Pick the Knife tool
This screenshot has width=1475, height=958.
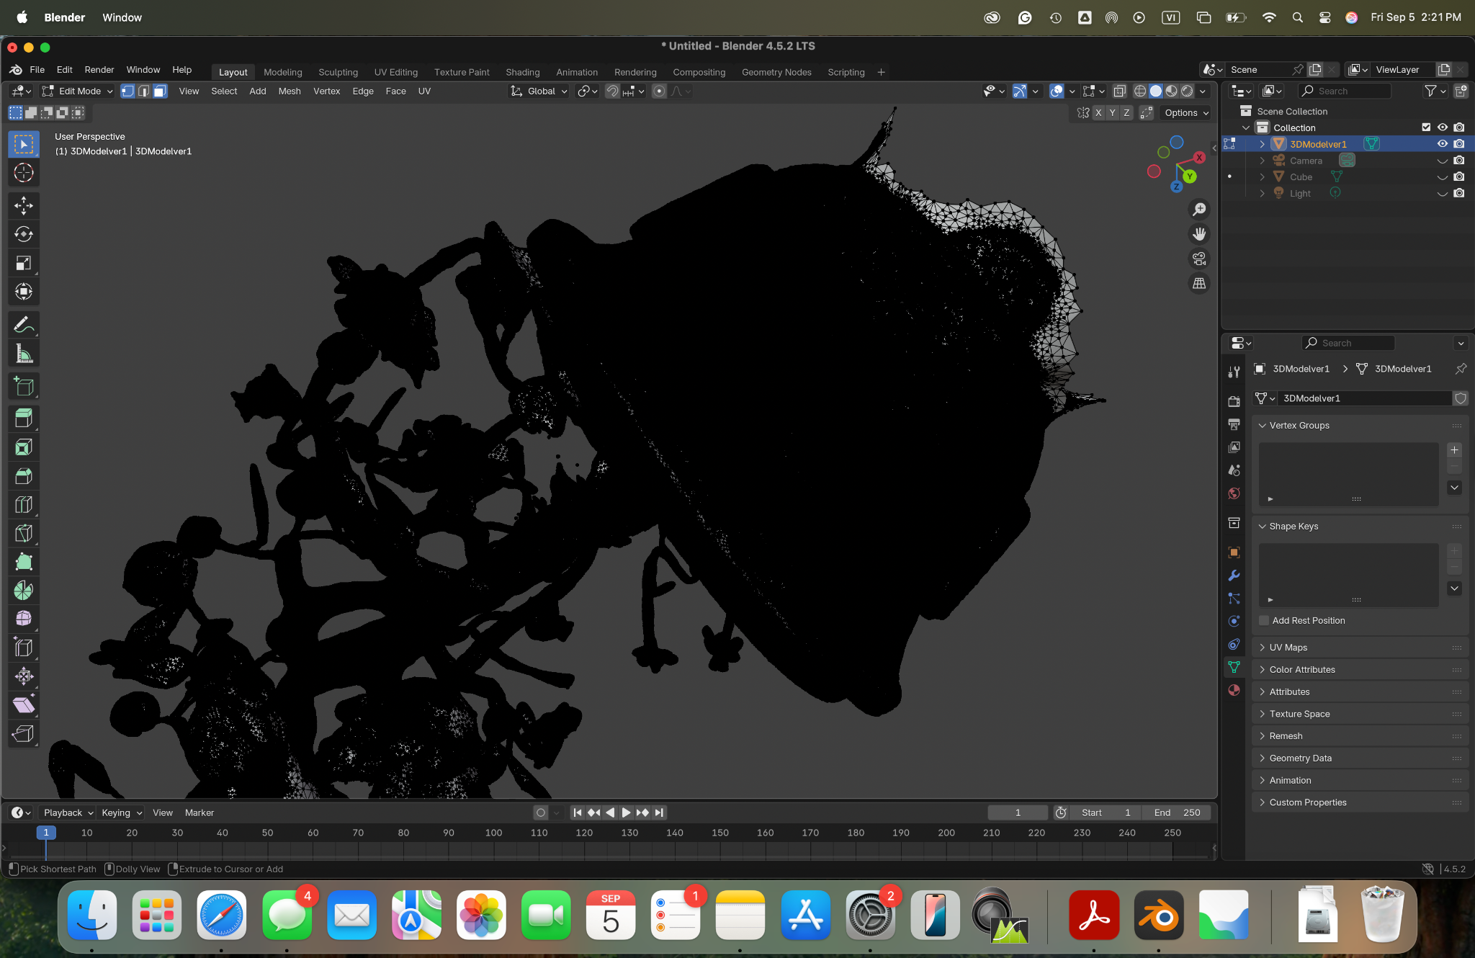pyautogui.click(x=23, y=534)
